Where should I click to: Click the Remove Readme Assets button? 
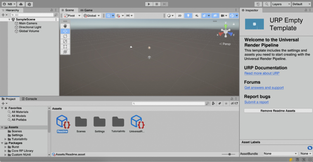(x=278, y=111)
